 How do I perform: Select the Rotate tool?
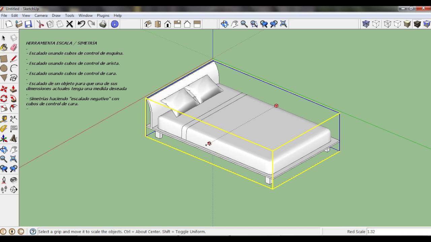pos(4,99)
